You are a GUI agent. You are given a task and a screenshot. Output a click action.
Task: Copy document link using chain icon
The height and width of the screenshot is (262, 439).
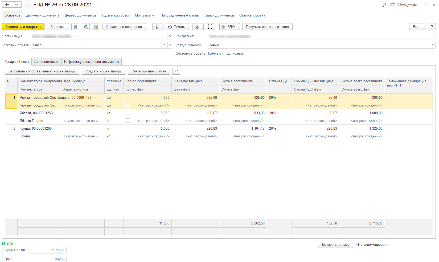click(x=384, y=5)
